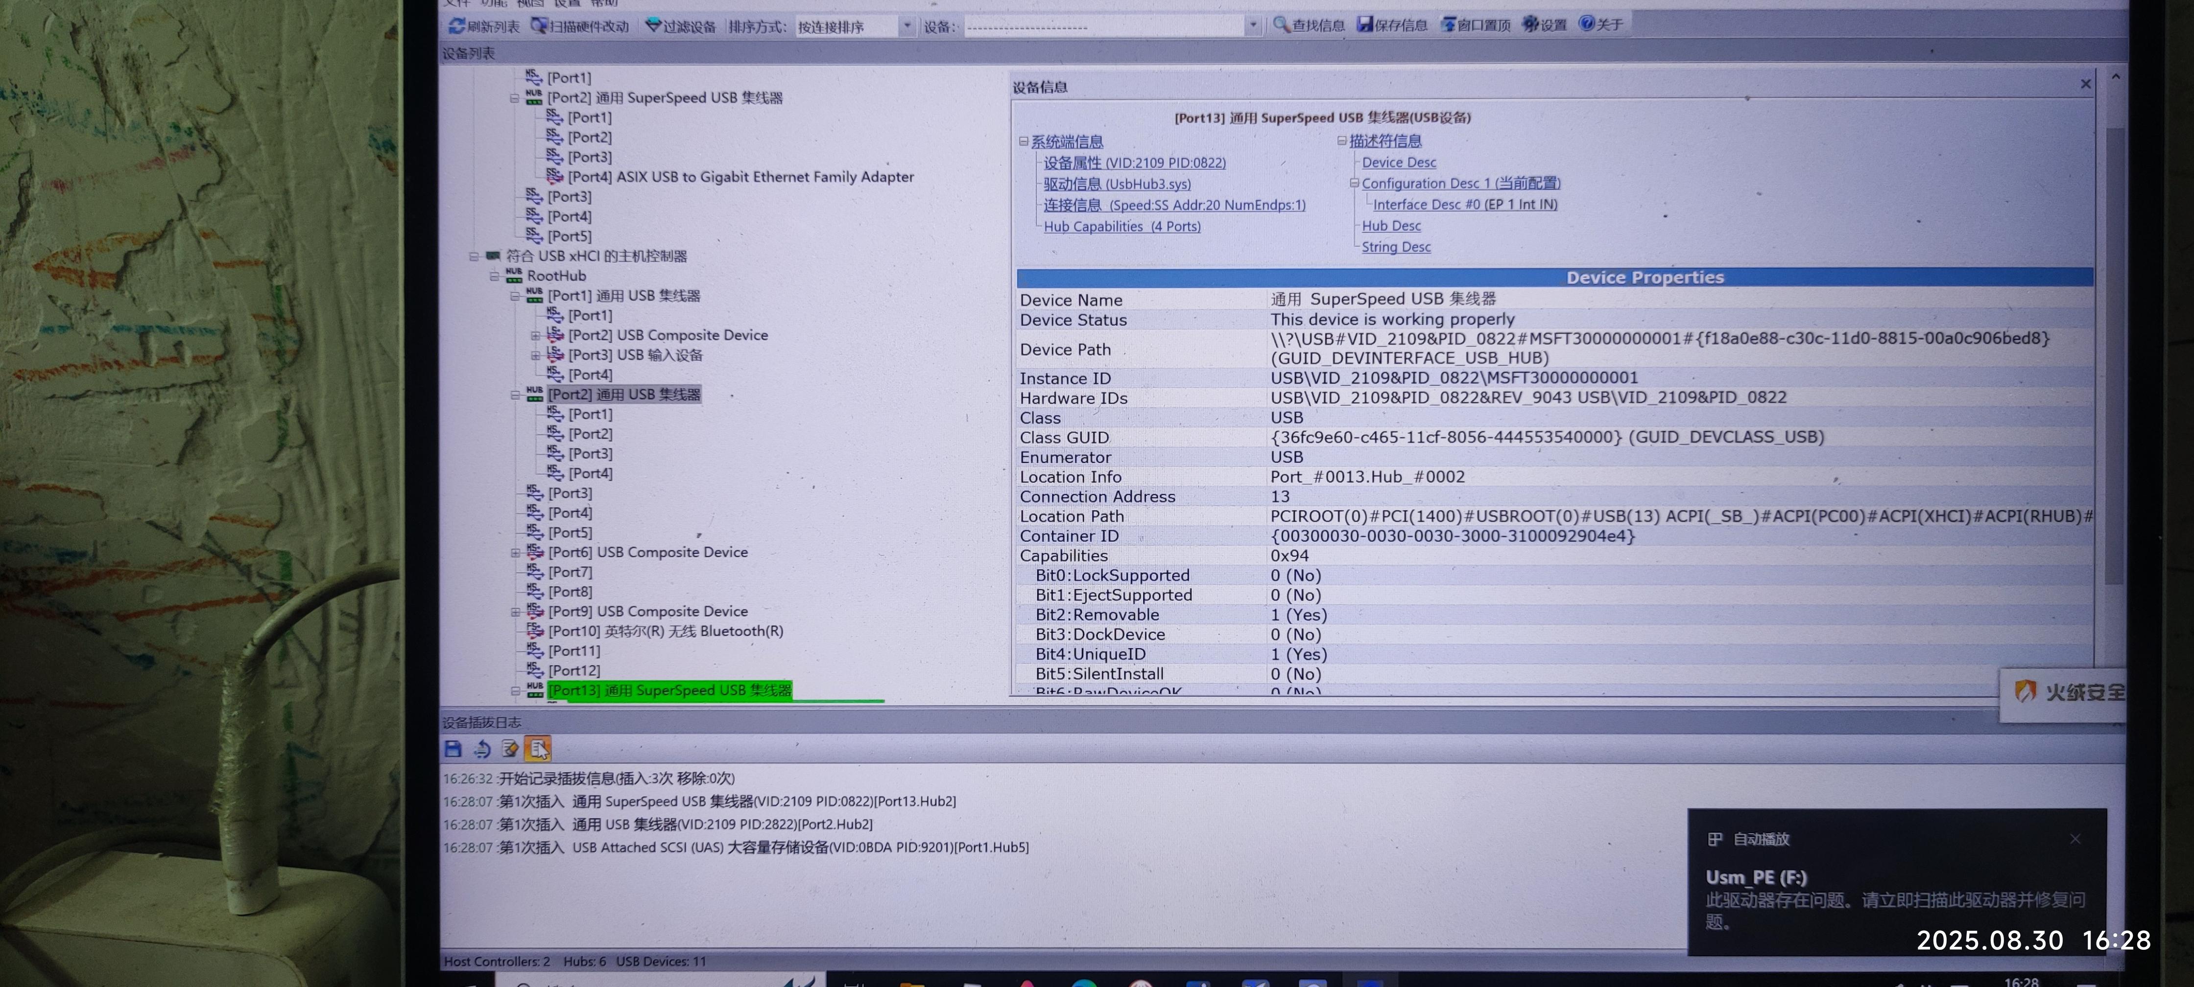The height and width of the screenshot is (987, 2194).
Task: Open the Hub Desc link
Action: [x=1391, y=226]
